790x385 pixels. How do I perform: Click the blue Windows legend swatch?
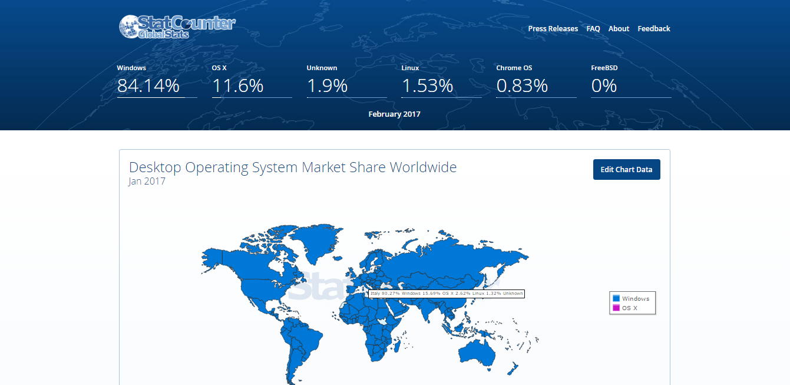[x=616, y=298]
